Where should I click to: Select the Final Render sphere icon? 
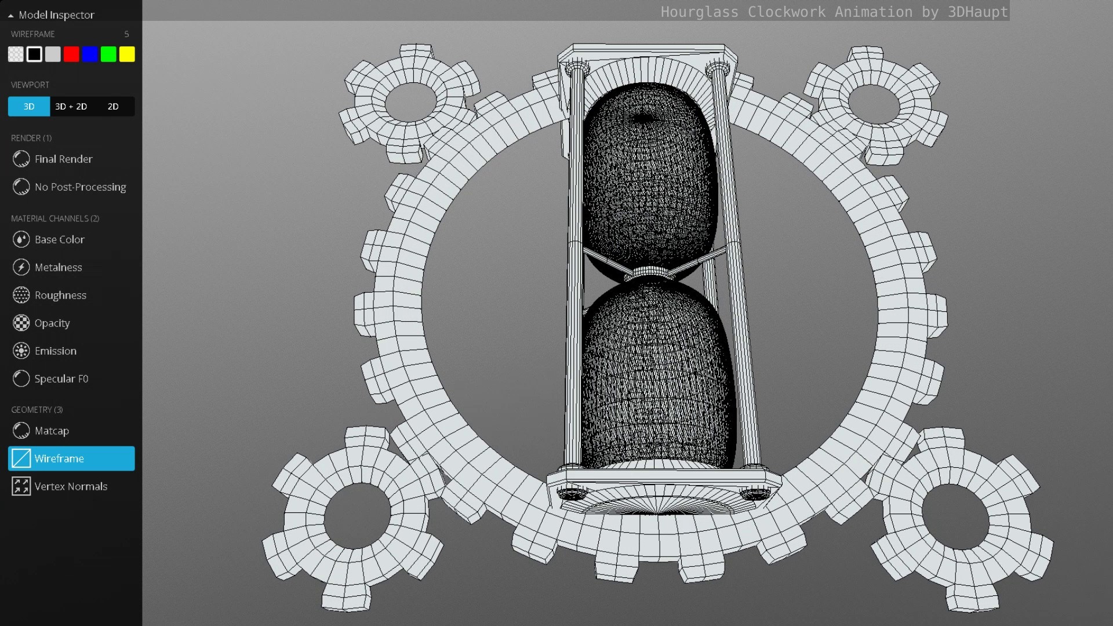pyautogui.click(x=21, y=159)
